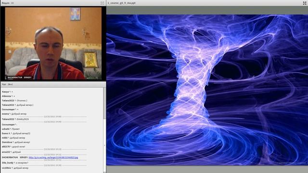The image size is (308, 173).
Task: Click the chat scrollbar thumb
Action: coord(104,103)
